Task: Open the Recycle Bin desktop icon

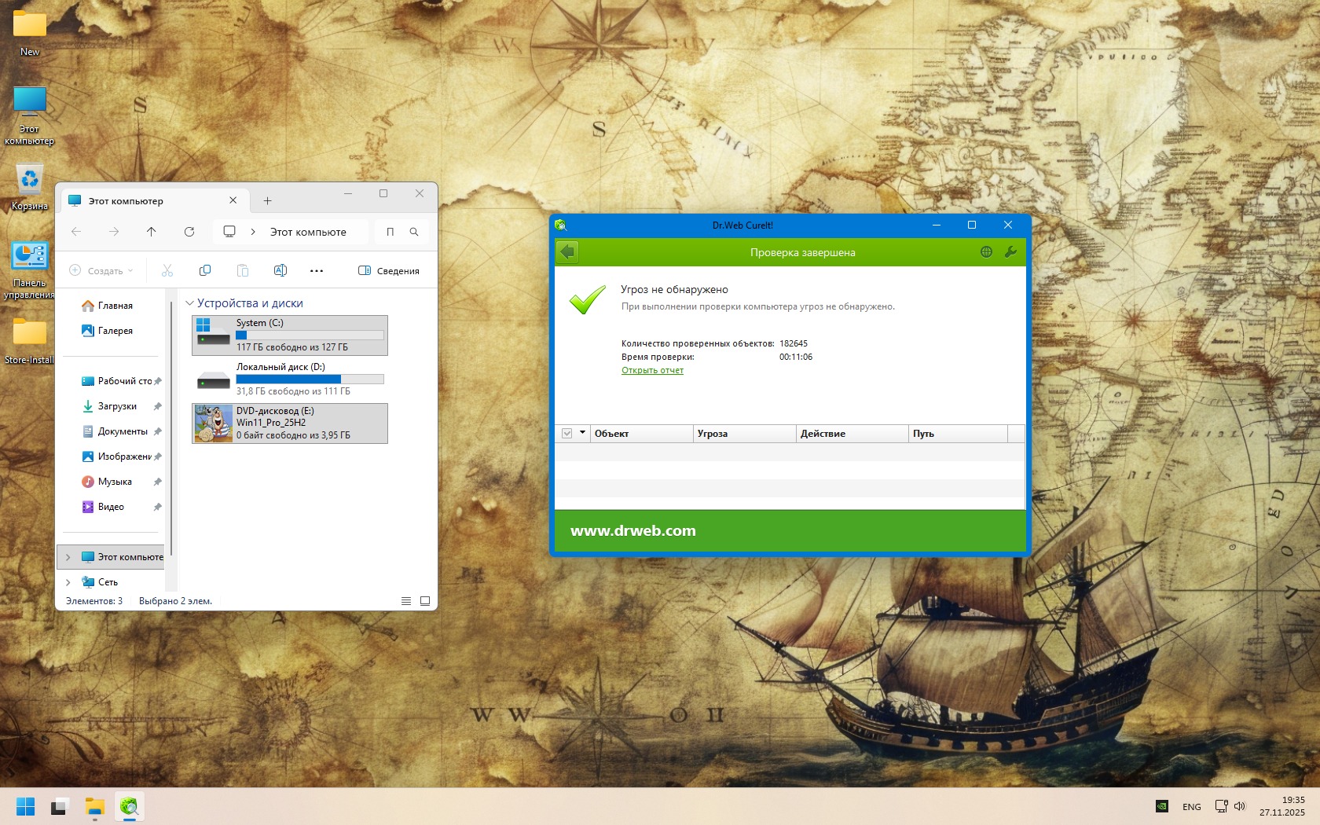Action: (30, 182)
